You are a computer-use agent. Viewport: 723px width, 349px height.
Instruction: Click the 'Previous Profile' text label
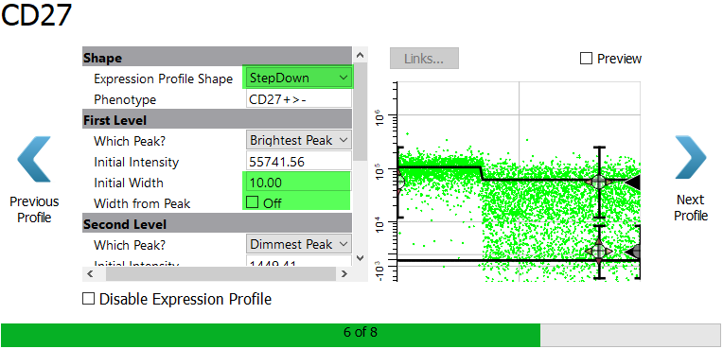(34, 209)
